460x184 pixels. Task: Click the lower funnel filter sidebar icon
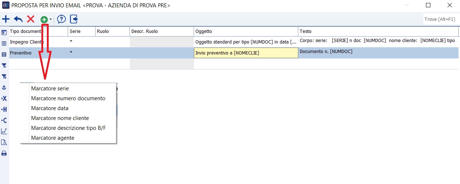[4, 76]
